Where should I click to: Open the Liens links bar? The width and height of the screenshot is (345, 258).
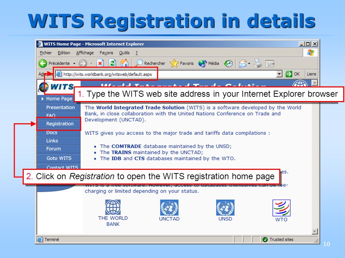click(311, 74)
